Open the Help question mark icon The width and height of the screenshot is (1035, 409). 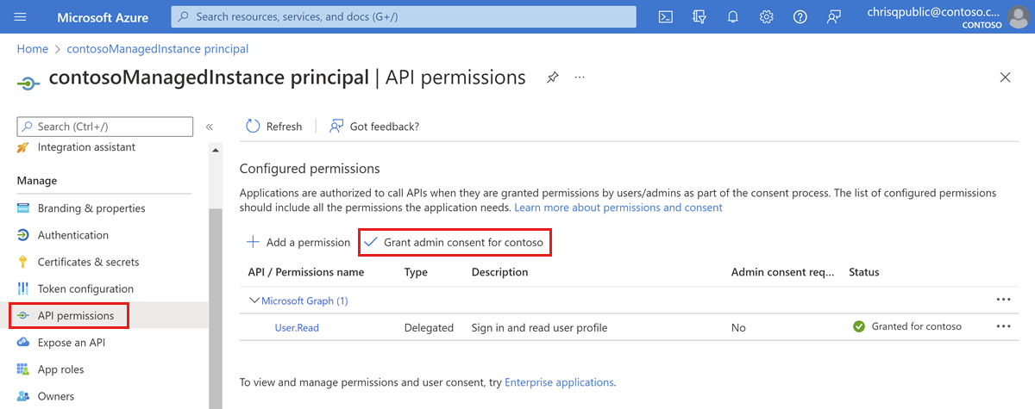pyautogui.click(x=800, y=16)
